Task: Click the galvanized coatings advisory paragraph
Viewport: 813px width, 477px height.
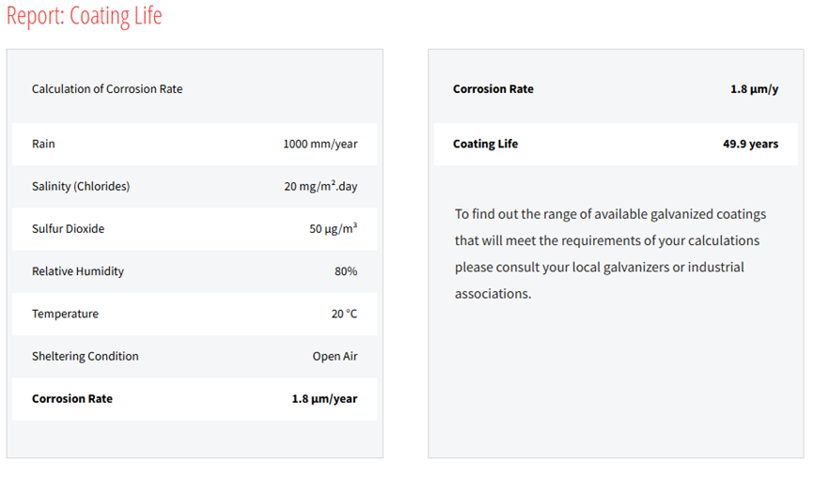Action: tap(611, 254)
